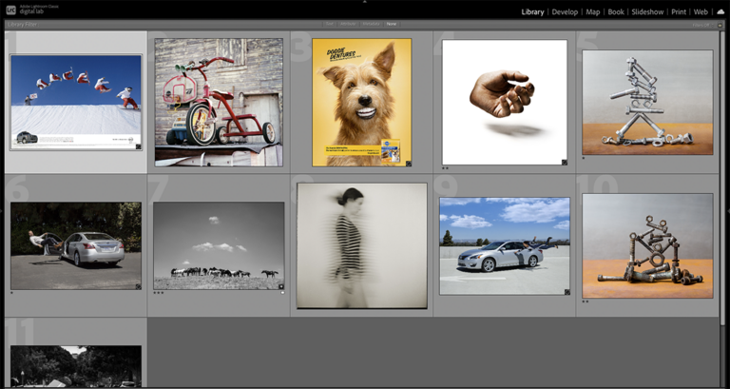Select the floating hand photo thumbnail
730x389 pixels.
click(504, 102)
